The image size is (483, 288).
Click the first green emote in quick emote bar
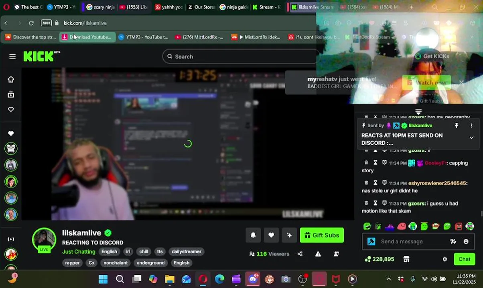(x=367, y=227)
